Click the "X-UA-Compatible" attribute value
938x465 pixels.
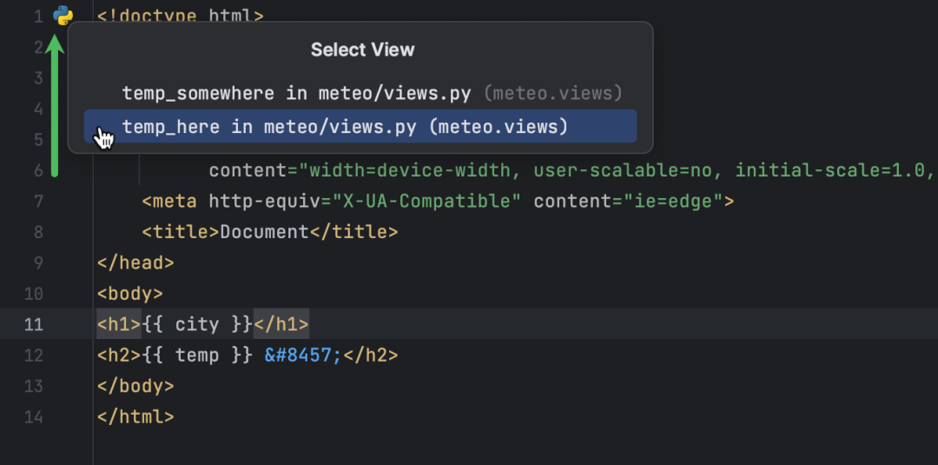click(427, 201)
